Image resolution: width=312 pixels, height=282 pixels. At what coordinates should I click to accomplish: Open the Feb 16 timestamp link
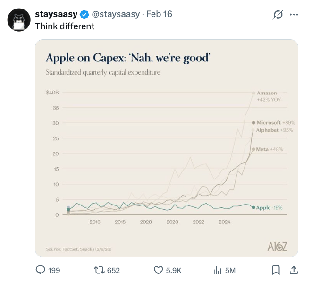159,14
